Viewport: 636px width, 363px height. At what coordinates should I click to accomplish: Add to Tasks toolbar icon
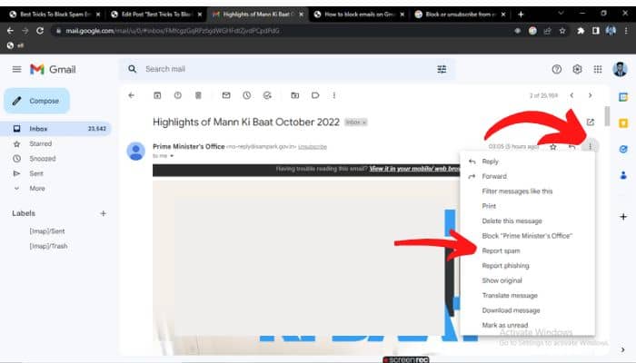[267, 95]
